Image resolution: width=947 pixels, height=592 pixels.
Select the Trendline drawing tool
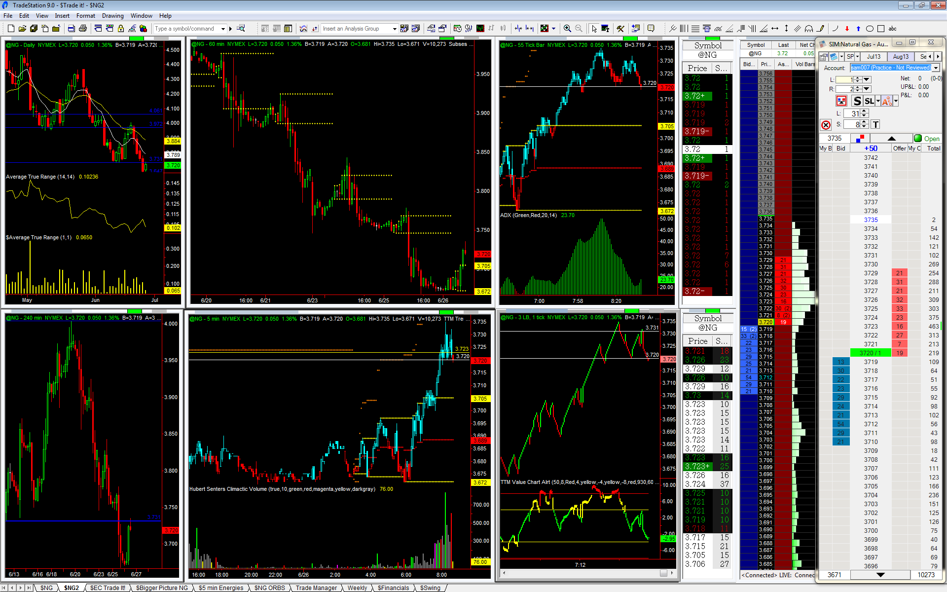point(672,29)
